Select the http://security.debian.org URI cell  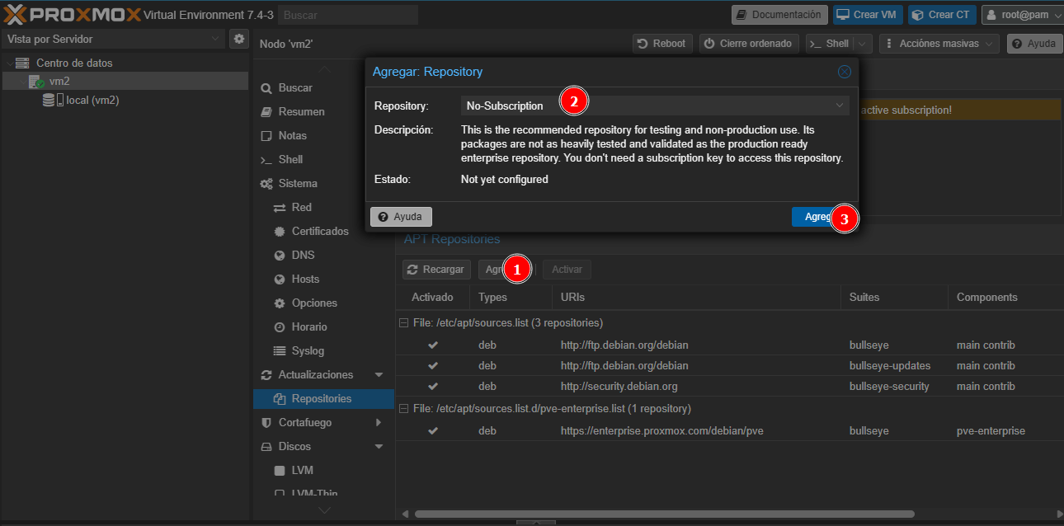pos(619,386)
